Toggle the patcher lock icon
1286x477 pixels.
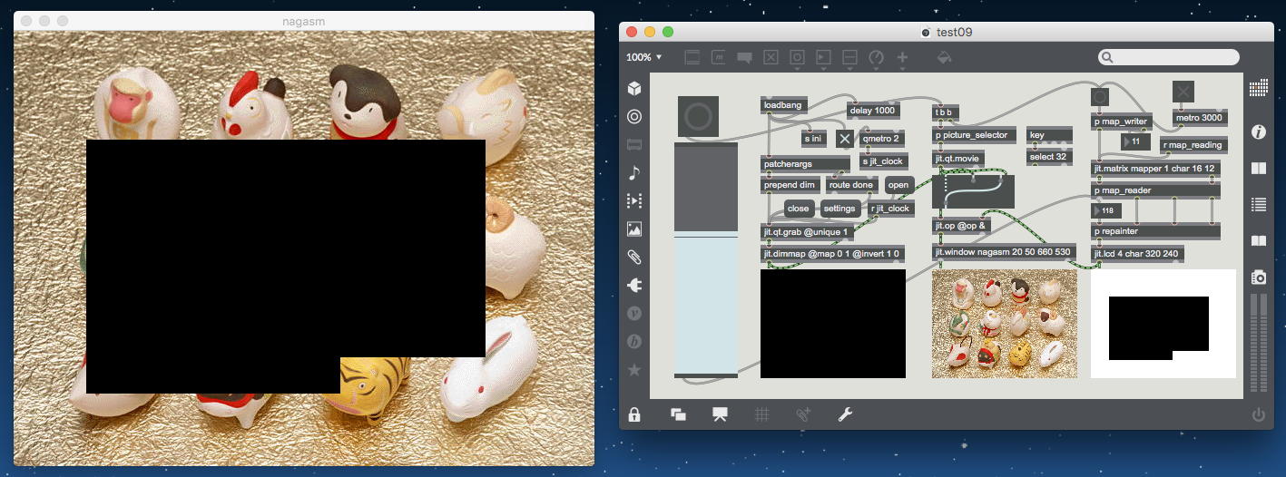coord(634,414)
